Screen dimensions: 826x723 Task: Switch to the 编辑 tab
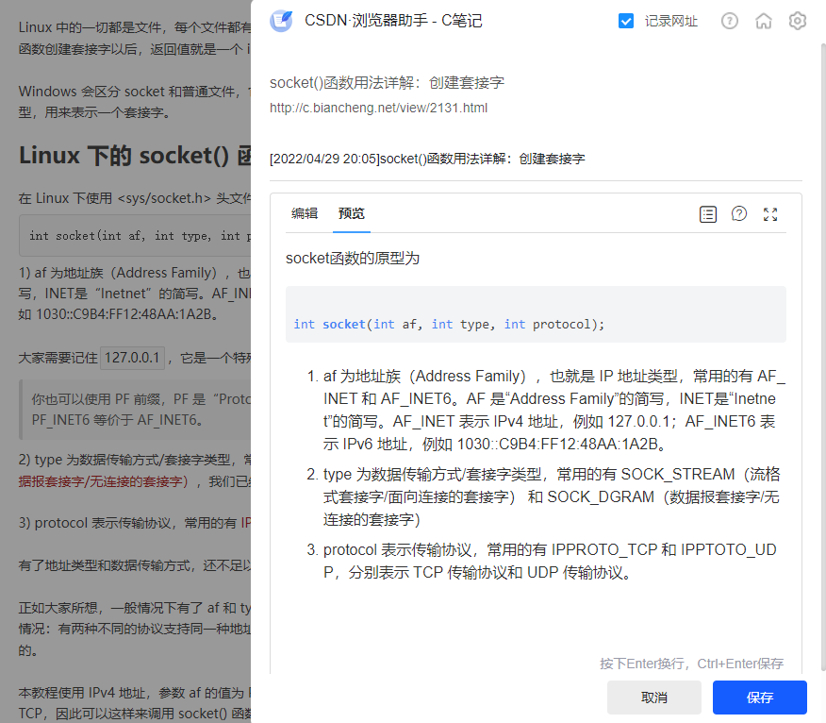pyautogui.click(x=305, y=213)
